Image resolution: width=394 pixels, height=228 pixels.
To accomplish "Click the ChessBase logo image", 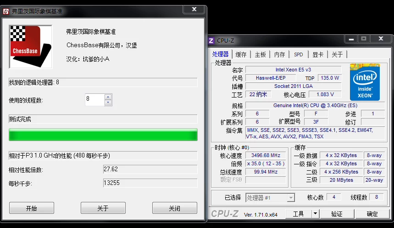I will pos(30,47).
